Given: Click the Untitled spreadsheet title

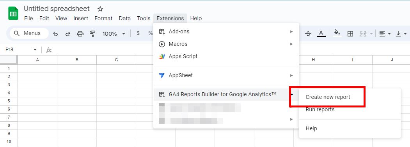Looking at the screenshot, I should [57, 9].
